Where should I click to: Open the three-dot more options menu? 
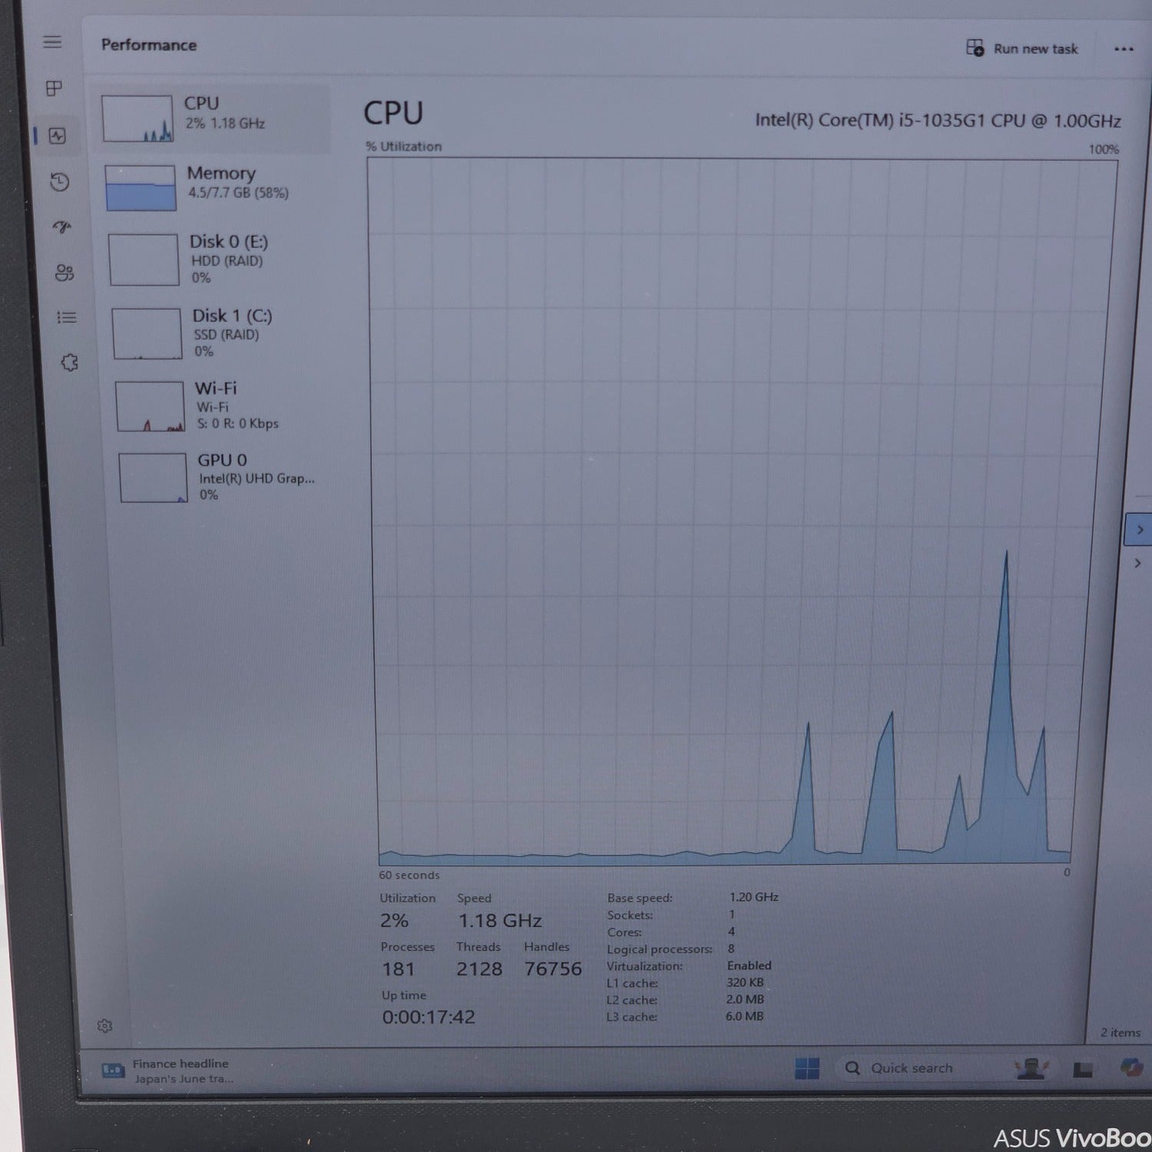(x=1124, y=49)
